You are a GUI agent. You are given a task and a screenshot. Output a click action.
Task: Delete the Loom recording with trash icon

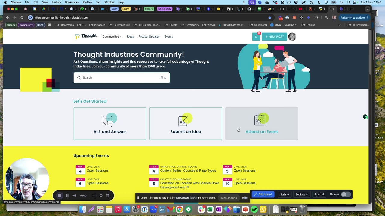(x=107, y=196)
